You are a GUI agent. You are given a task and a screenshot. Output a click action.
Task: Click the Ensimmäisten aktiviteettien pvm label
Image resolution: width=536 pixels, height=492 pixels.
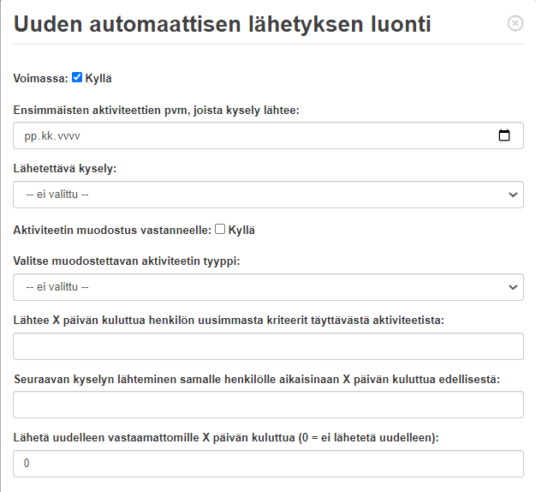[x=156, y=111]
